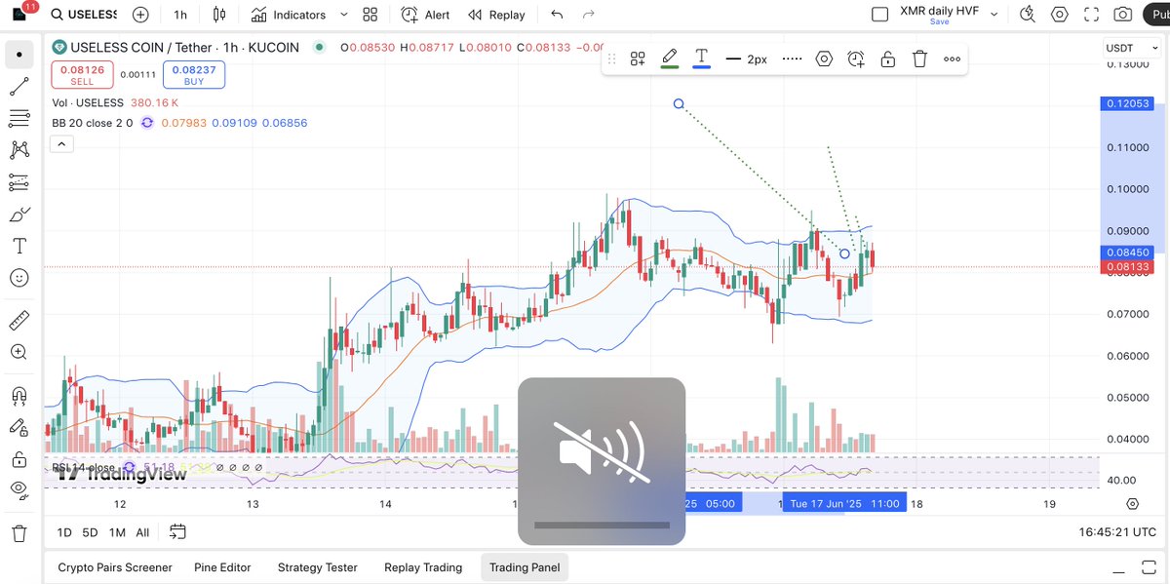Open the TradingView main menu logo

pos(19,14)
